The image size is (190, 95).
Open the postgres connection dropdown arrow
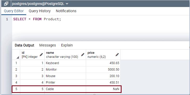coord(67,4)
